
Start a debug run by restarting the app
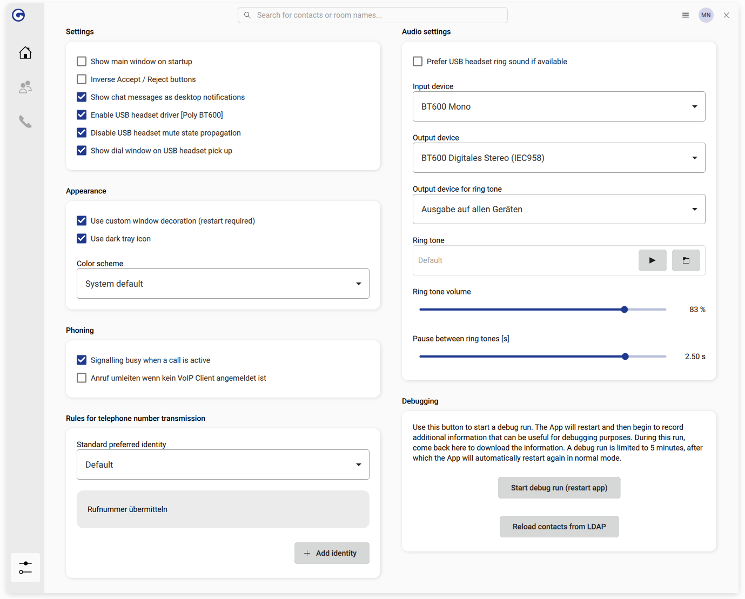coord(559,487)
